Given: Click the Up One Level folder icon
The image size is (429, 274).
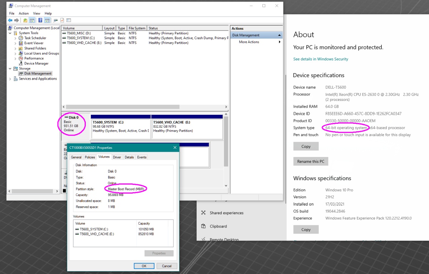Looking at the screenshot, I should pyautogui.click(x=25, y=20).
